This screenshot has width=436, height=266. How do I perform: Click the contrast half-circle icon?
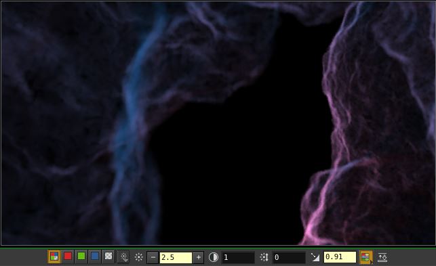214,257
